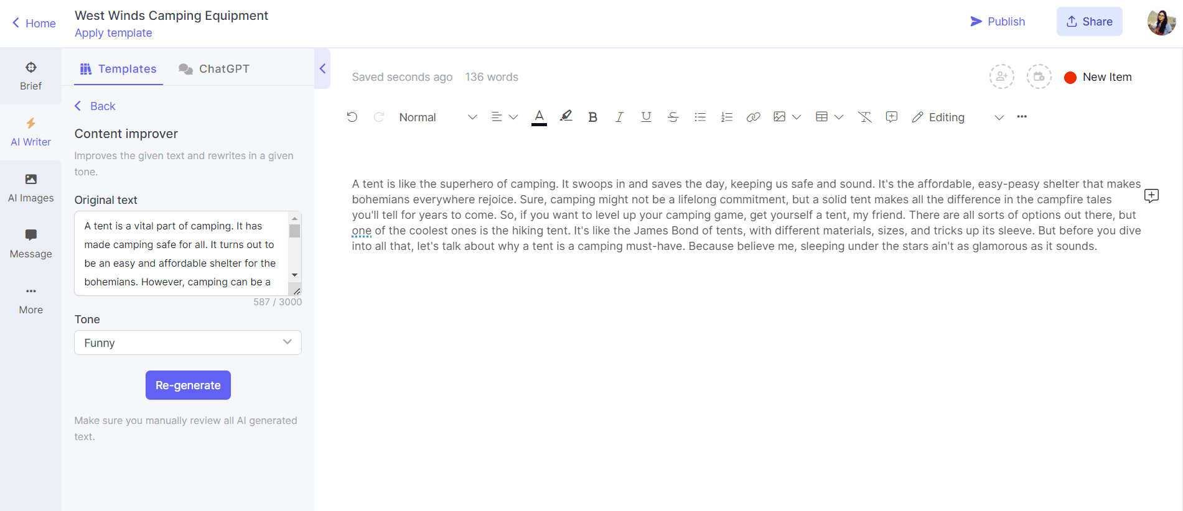Click the insert image icon
This screenshot has height=511, width=1183.
tap(779, 117)
